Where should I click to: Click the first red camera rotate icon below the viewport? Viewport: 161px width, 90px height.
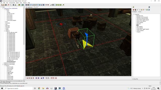click(51, 78)
